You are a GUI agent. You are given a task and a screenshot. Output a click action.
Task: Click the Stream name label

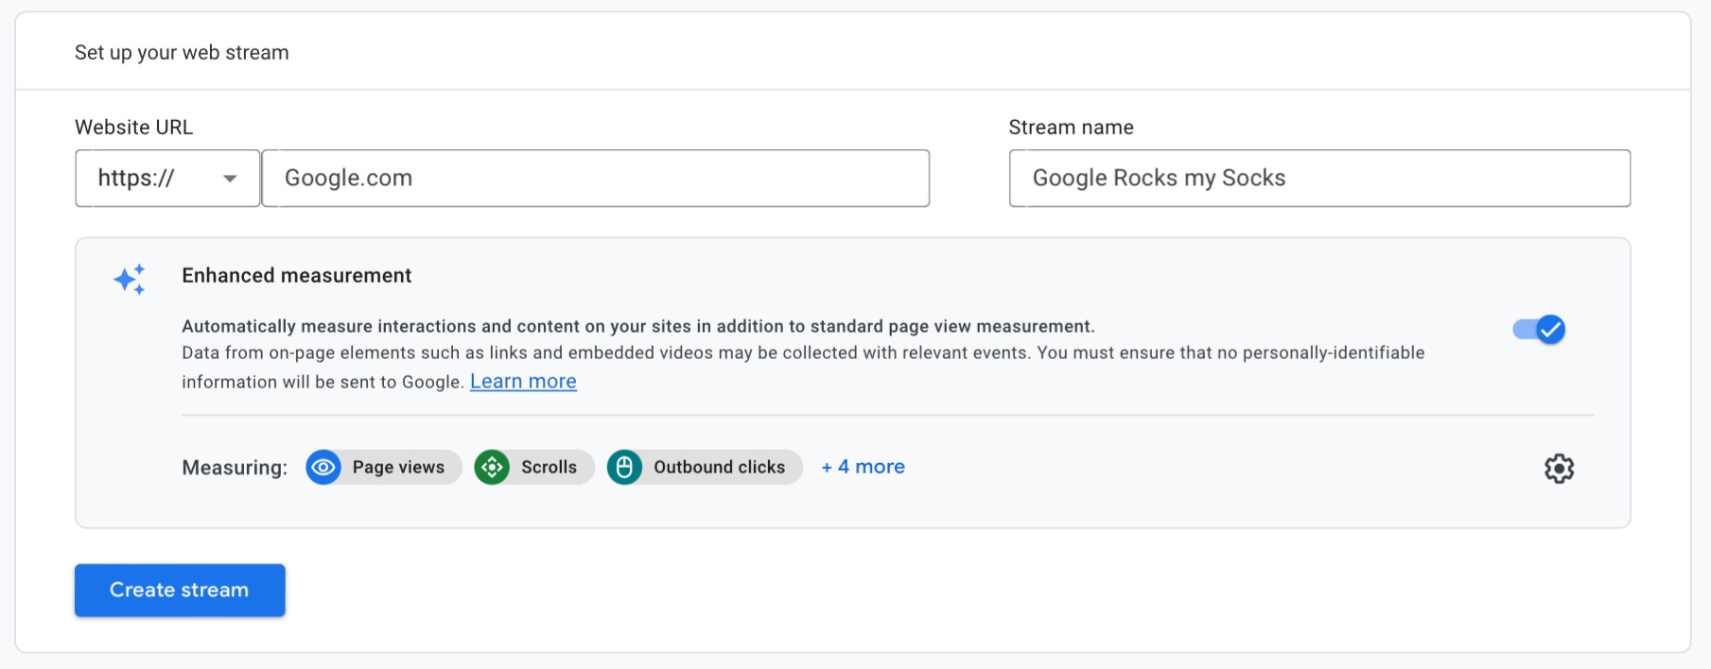tap(1071, 127)
